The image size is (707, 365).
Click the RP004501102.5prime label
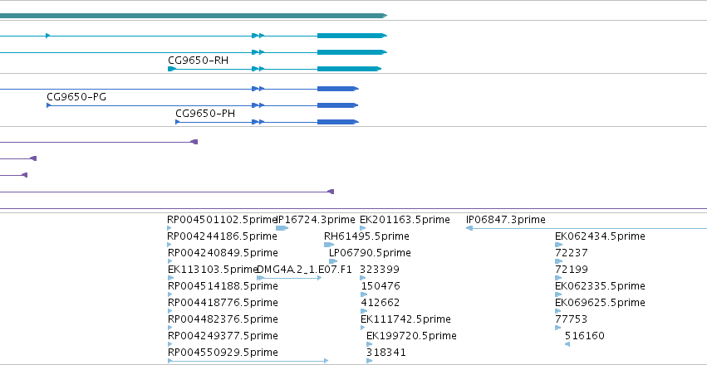221,220
